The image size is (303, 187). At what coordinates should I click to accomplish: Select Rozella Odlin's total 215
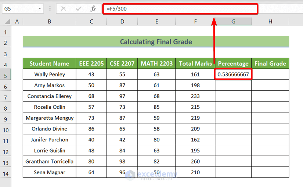195,107
